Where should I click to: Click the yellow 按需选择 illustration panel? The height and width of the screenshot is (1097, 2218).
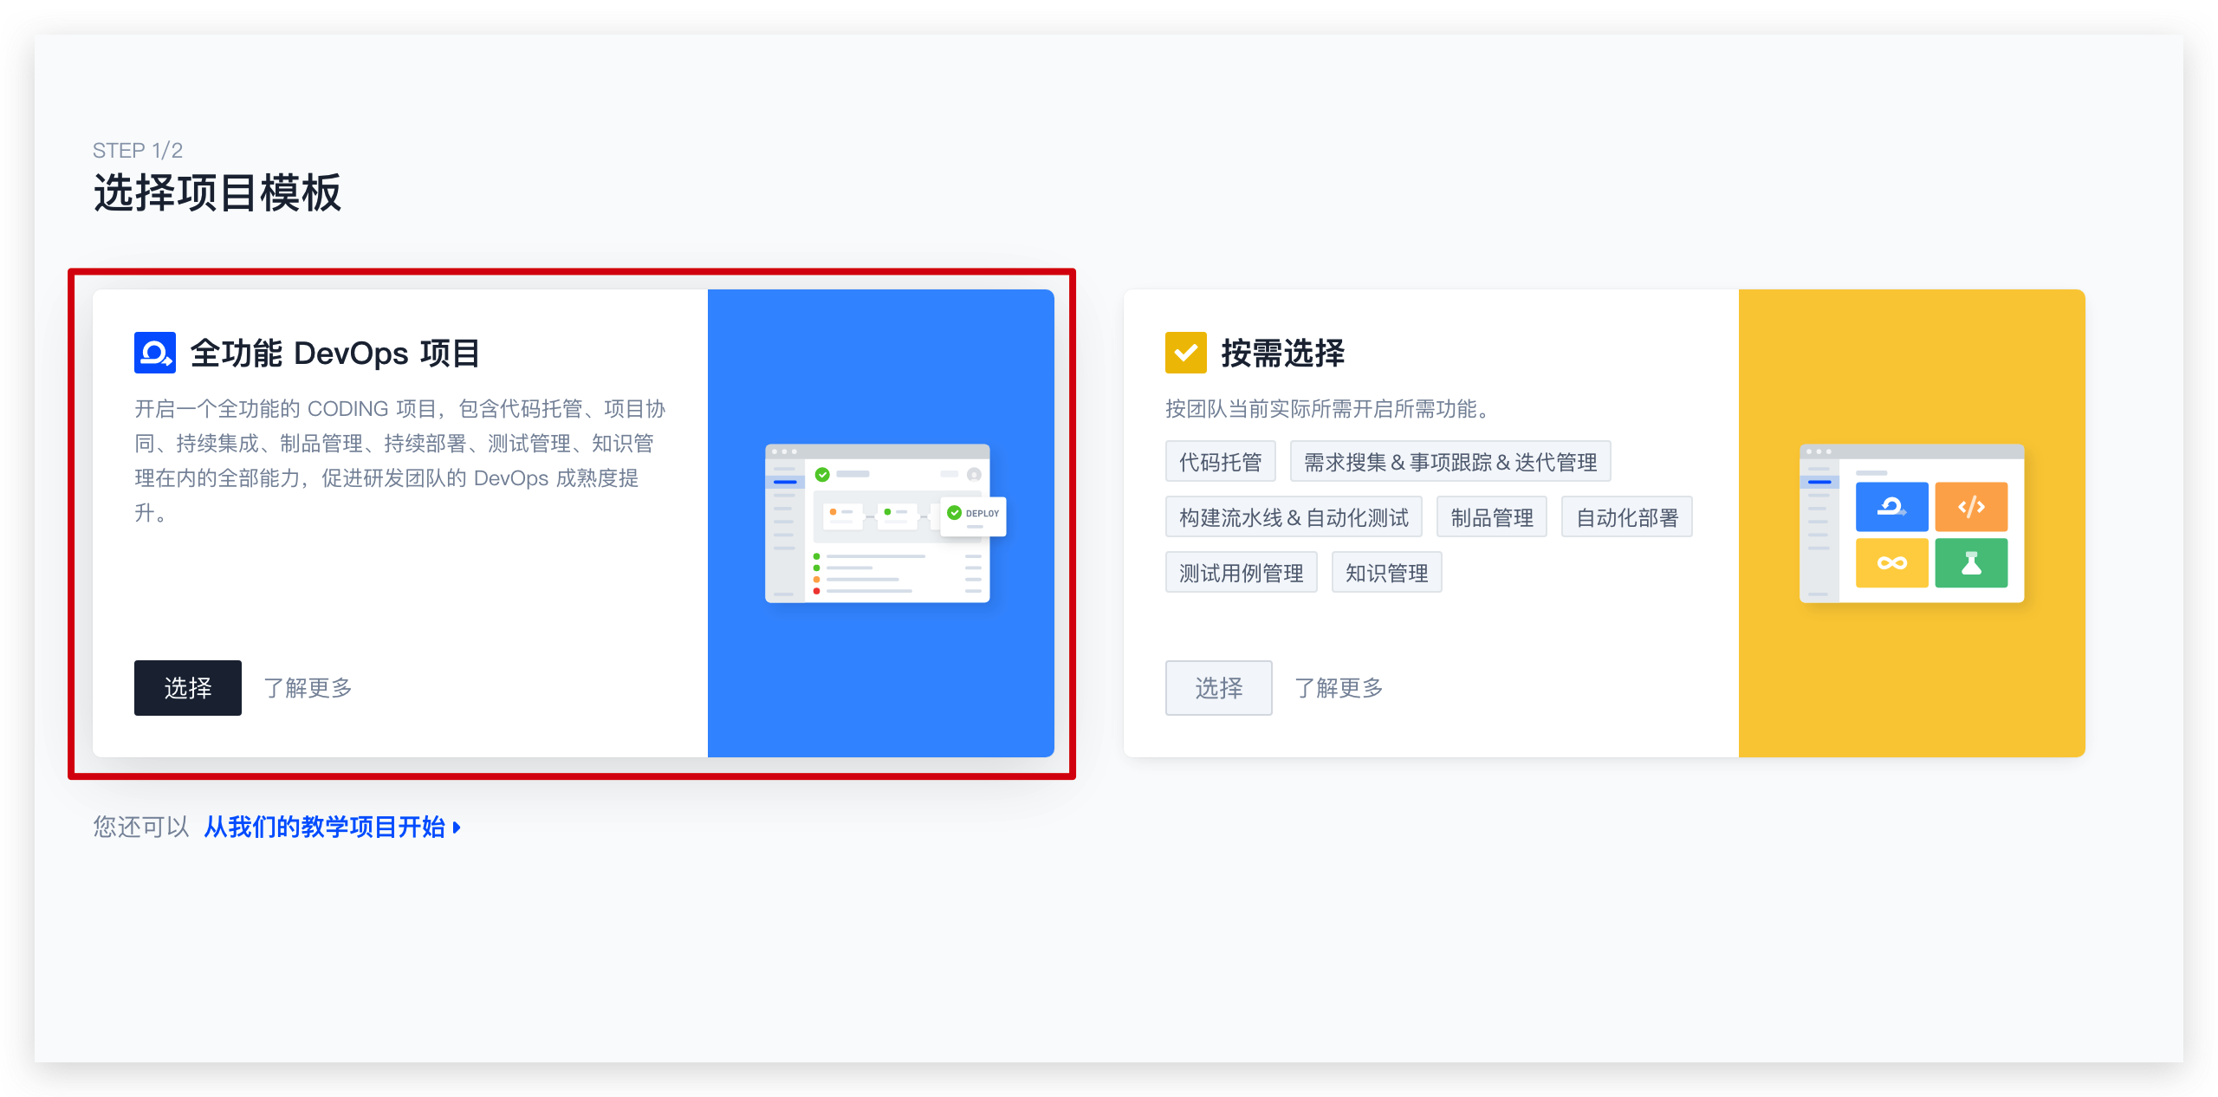coord(1912,523)
